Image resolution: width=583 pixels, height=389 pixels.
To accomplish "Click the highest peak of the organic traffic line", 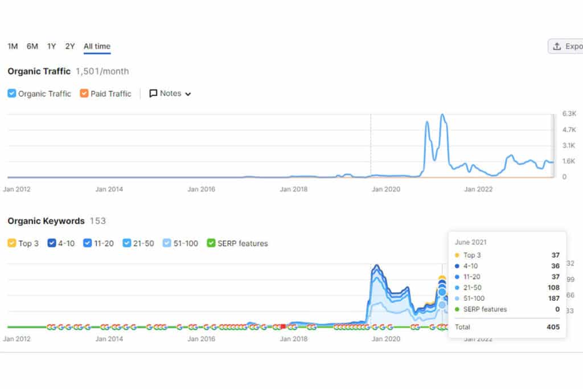I will pos(442,115).
